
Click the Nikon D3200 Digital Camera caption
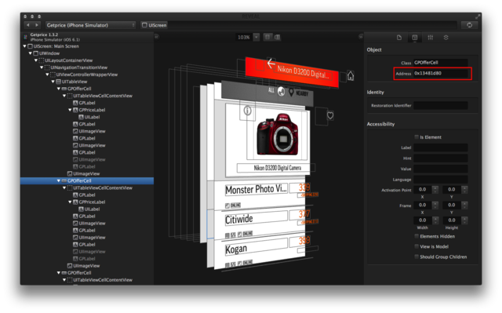click(277, 168)
